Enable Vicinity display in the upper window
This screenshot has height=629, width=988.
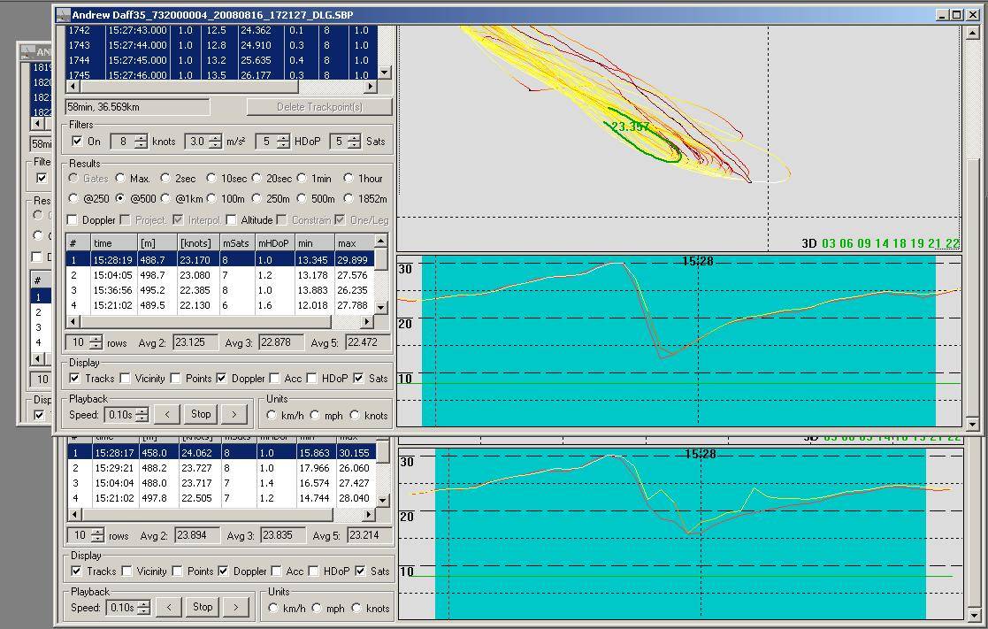click(126, 379)
